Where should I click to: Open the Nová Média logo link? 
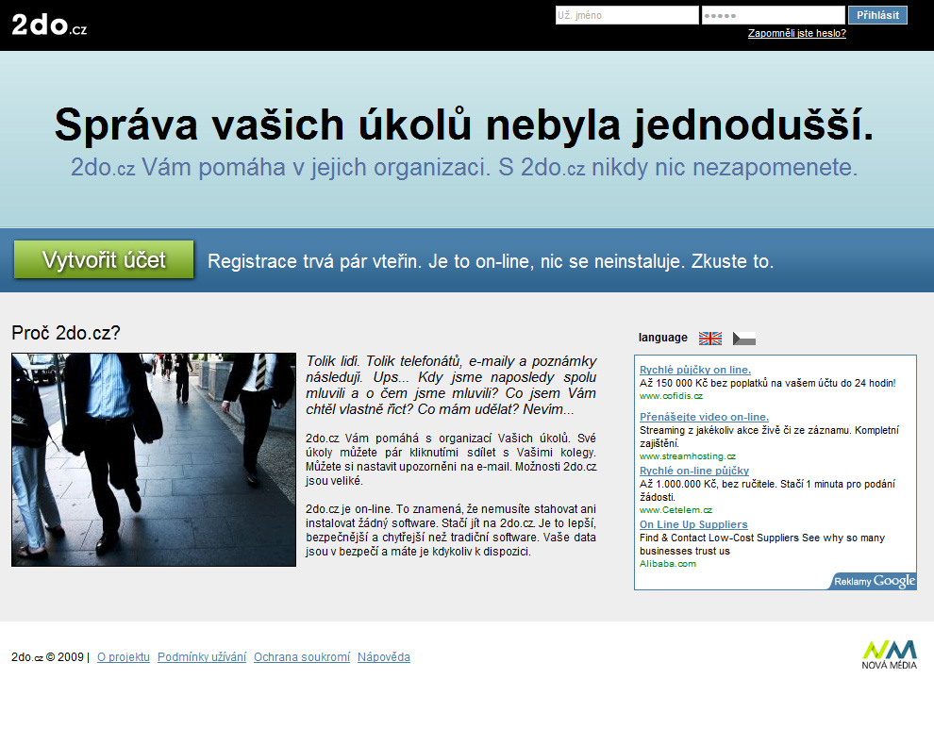pyautogui.click(x=890, y=654)
